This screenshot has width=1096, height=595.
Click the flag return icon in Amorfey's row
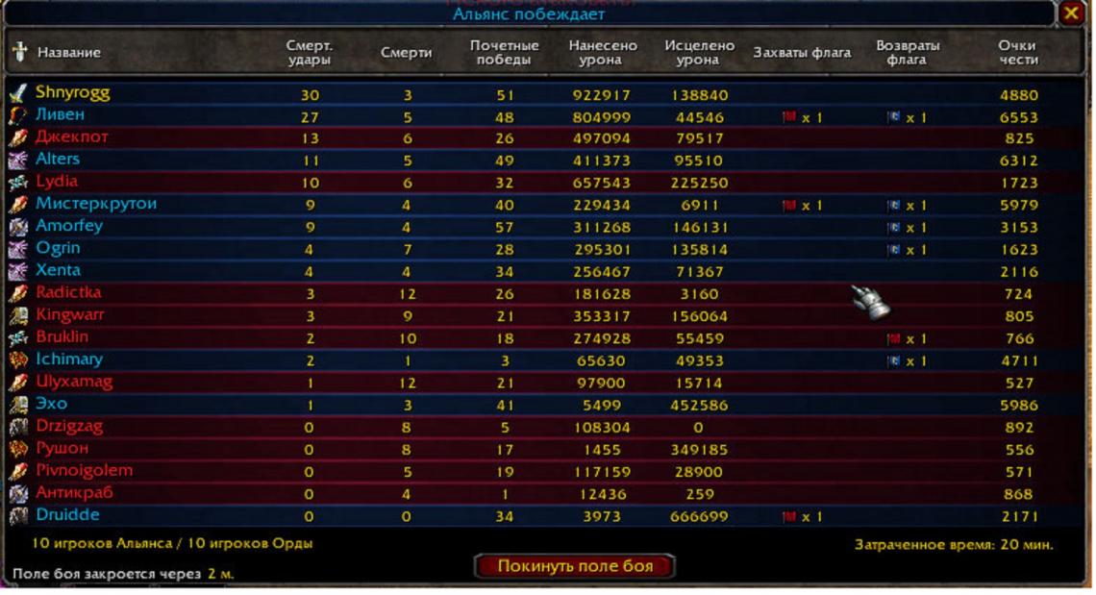pos(894,228)
